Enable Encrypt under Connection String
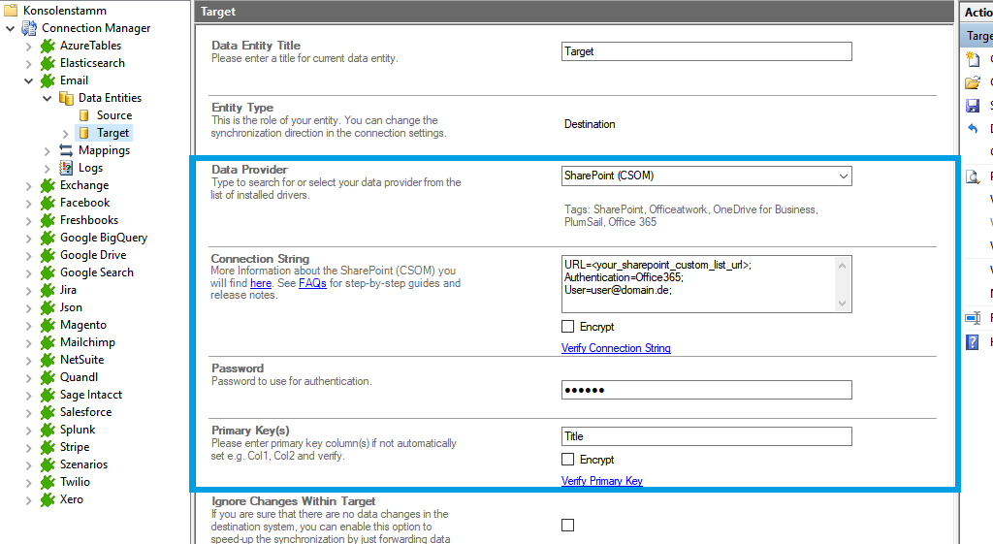 tap(568, 327)
